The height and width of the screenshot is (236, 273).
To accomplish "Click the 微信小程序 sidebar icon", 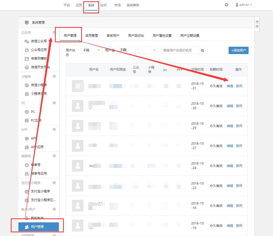I will [x=27, y=85].
